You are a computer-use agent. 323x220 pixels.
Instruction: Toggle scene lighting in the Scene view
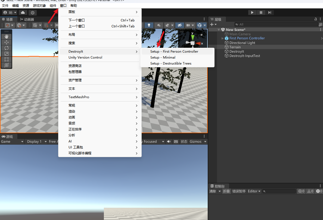pyautogui.click(x=149, y=25)
